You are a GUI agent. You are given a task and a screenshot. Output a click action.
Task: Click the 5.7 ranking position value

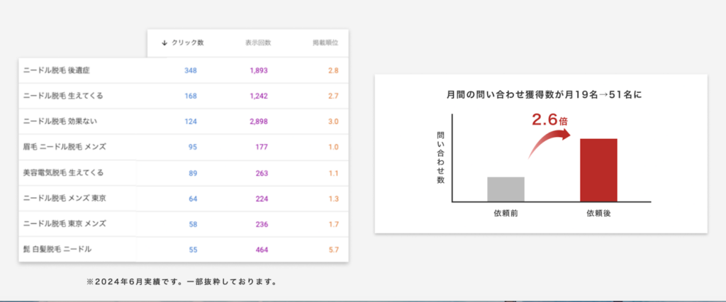coord(333,249)
